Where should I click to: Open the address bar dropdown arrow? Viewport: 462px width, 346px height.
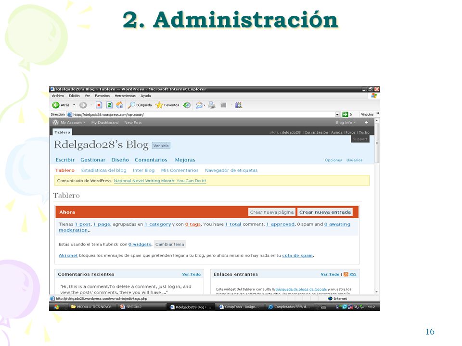click(337, 114)
